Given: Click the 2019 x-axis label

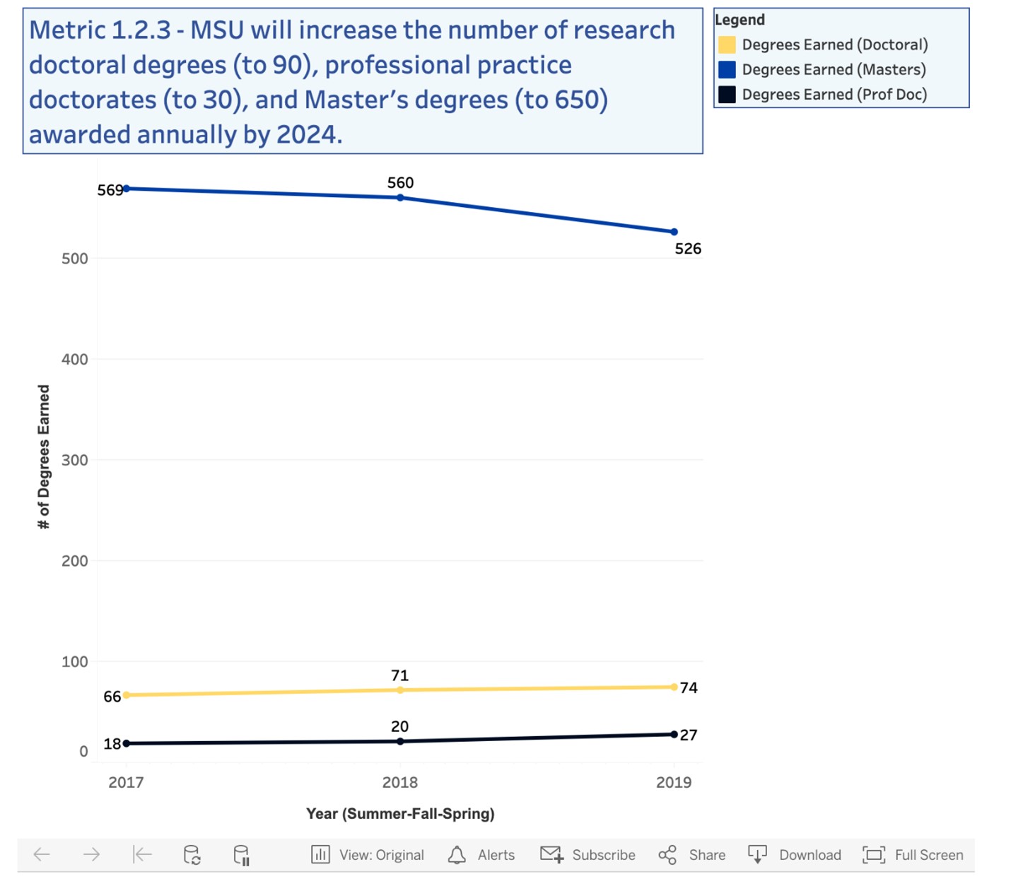Looking at the screenshot, I should tap(674, 782).
